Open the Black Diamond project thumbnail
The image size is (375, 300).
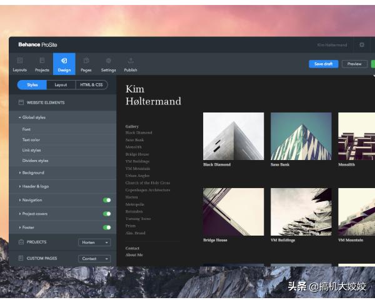click(233, 136)
